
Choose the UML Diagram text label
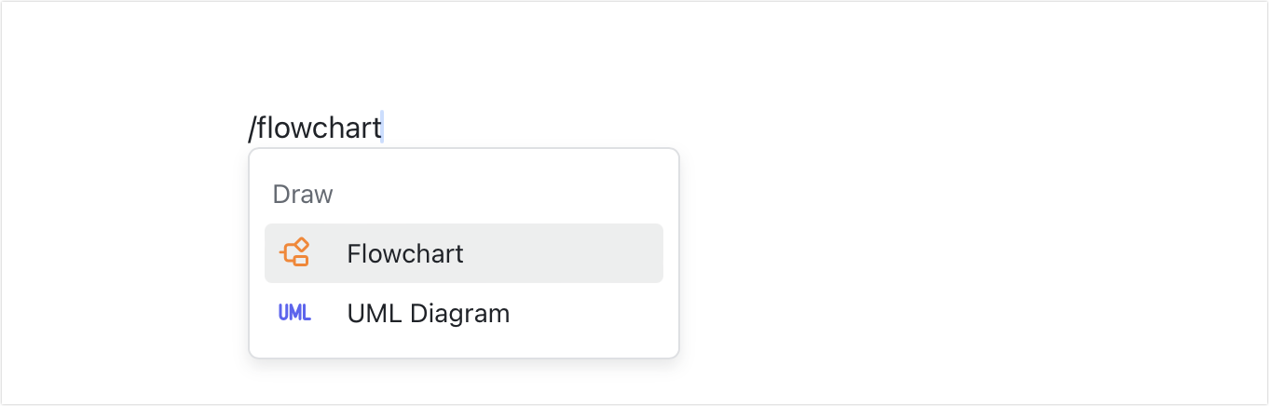[x=429, y=313]
